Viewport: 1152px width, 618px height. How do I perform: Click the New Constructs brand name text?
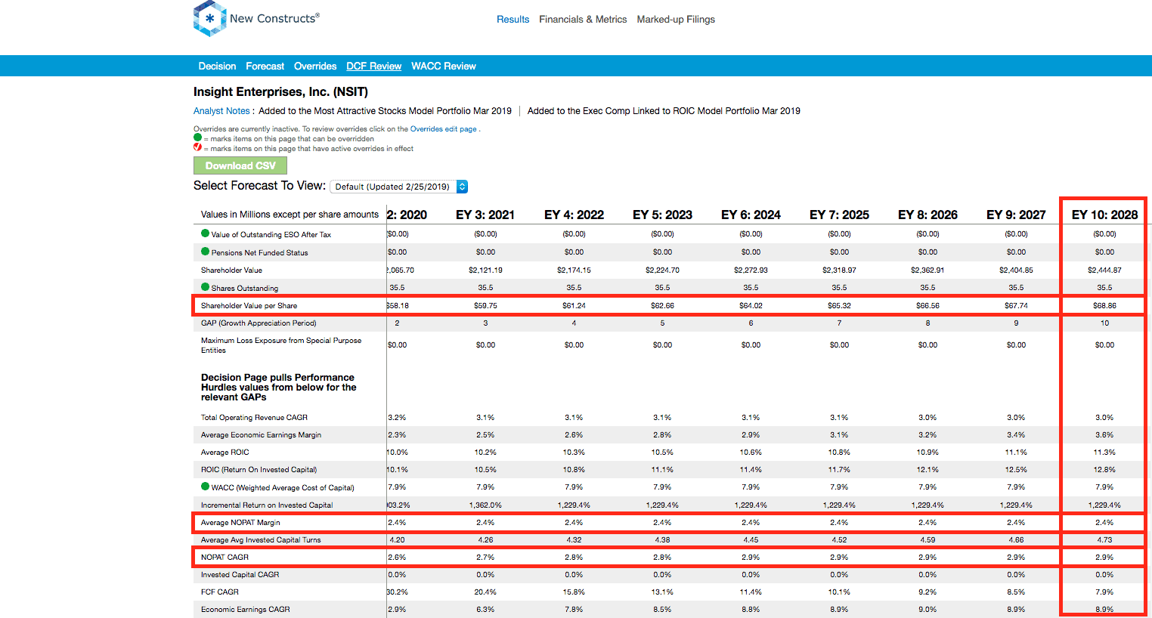point(274,18)
